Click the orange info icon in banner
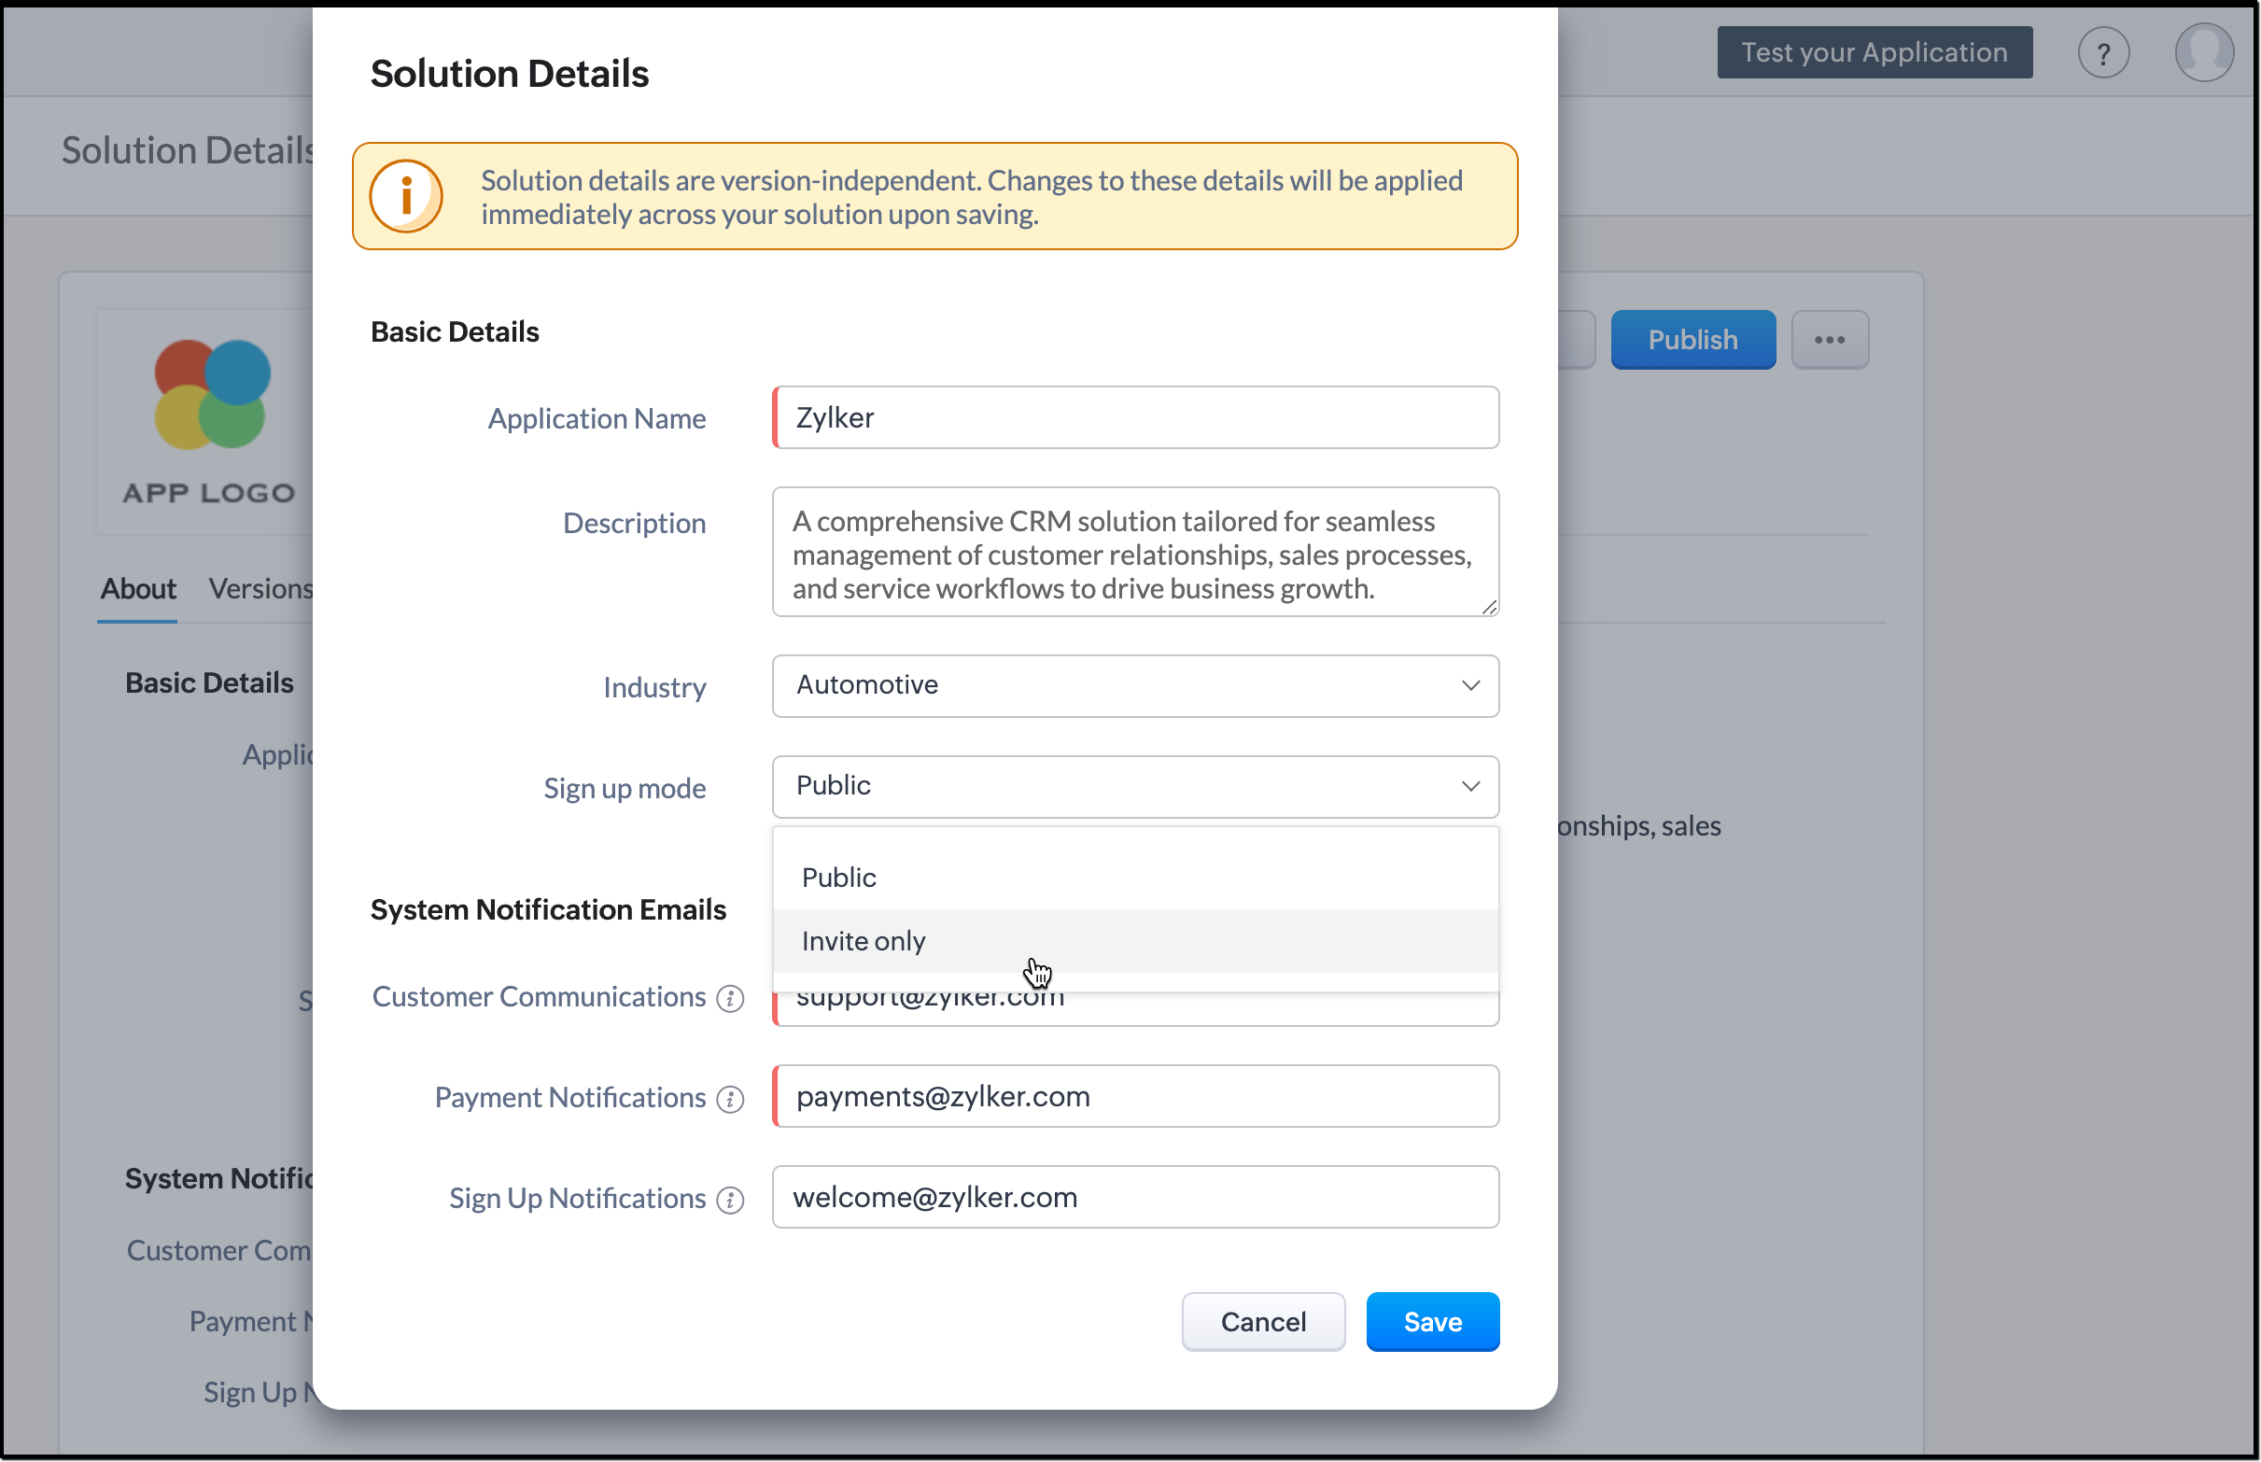Viewport: 2261px width, 1462px height. (406, 196)
